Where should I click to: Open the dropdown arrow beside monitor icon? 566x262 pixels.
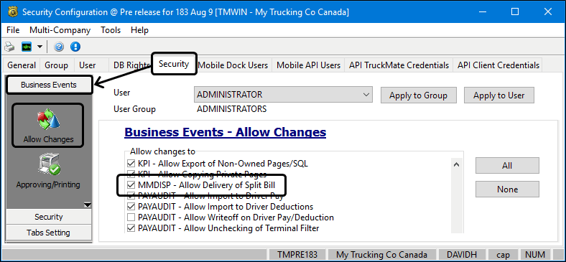40,47
